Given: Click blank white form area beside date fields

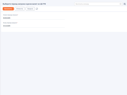Looking at the screenshot, I should click(96, 22).
